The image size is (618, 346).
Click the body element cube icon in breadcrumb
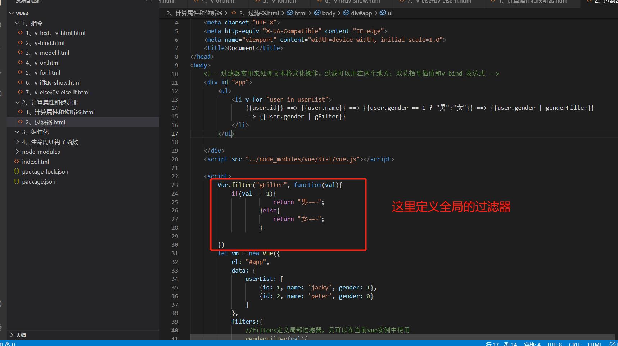coord(317,13)
